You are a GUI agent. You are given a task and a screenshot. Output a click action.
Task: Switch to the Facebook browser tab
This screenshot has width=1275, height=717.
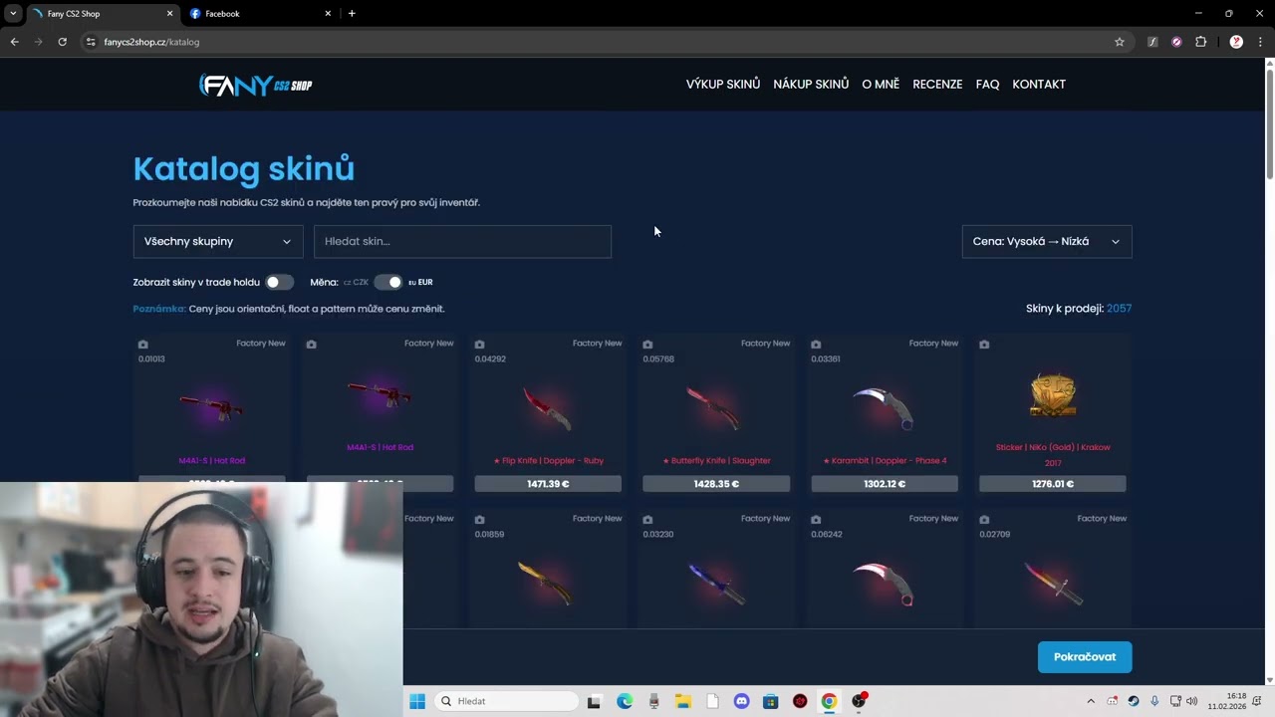(x=259, y=14)
